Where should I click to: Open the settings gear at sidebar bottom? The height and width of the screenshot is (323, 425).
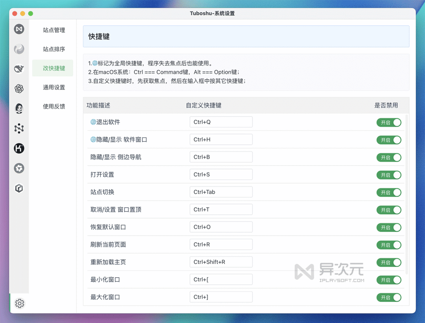point(19,303)
